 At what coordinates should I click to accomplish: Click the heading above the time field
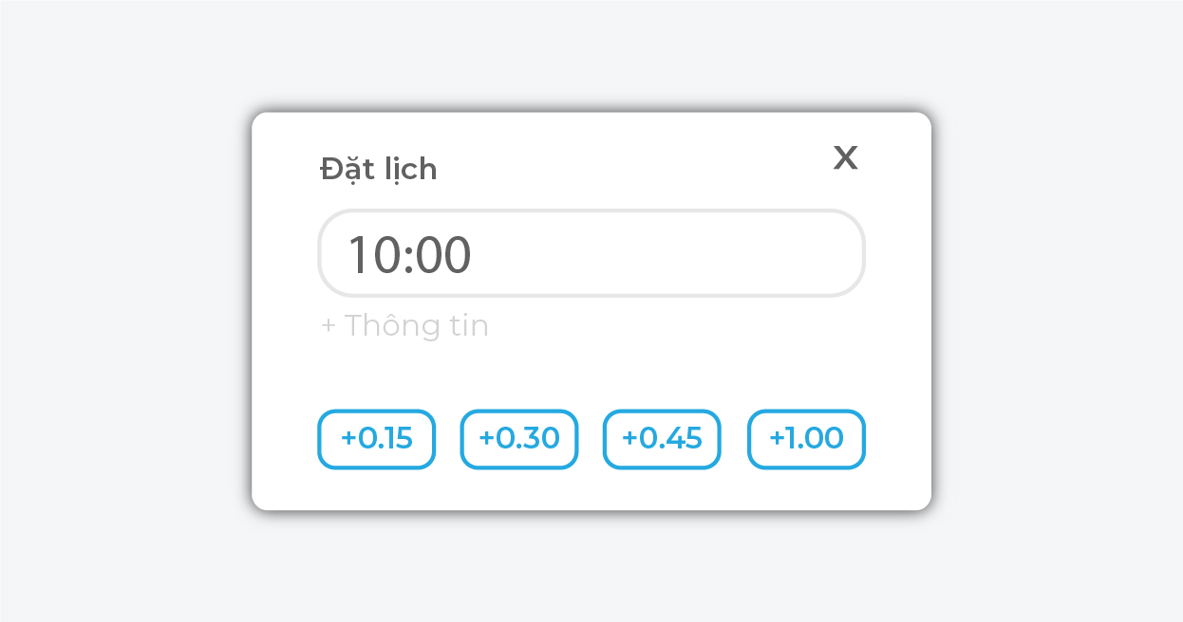pyautogui.click(x=379, y=170)
